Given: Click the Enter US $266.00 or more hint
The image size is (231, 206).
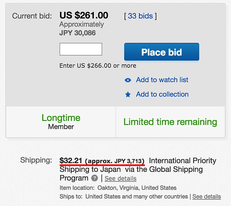Looking at the screenshot, I should coord(98,66).
